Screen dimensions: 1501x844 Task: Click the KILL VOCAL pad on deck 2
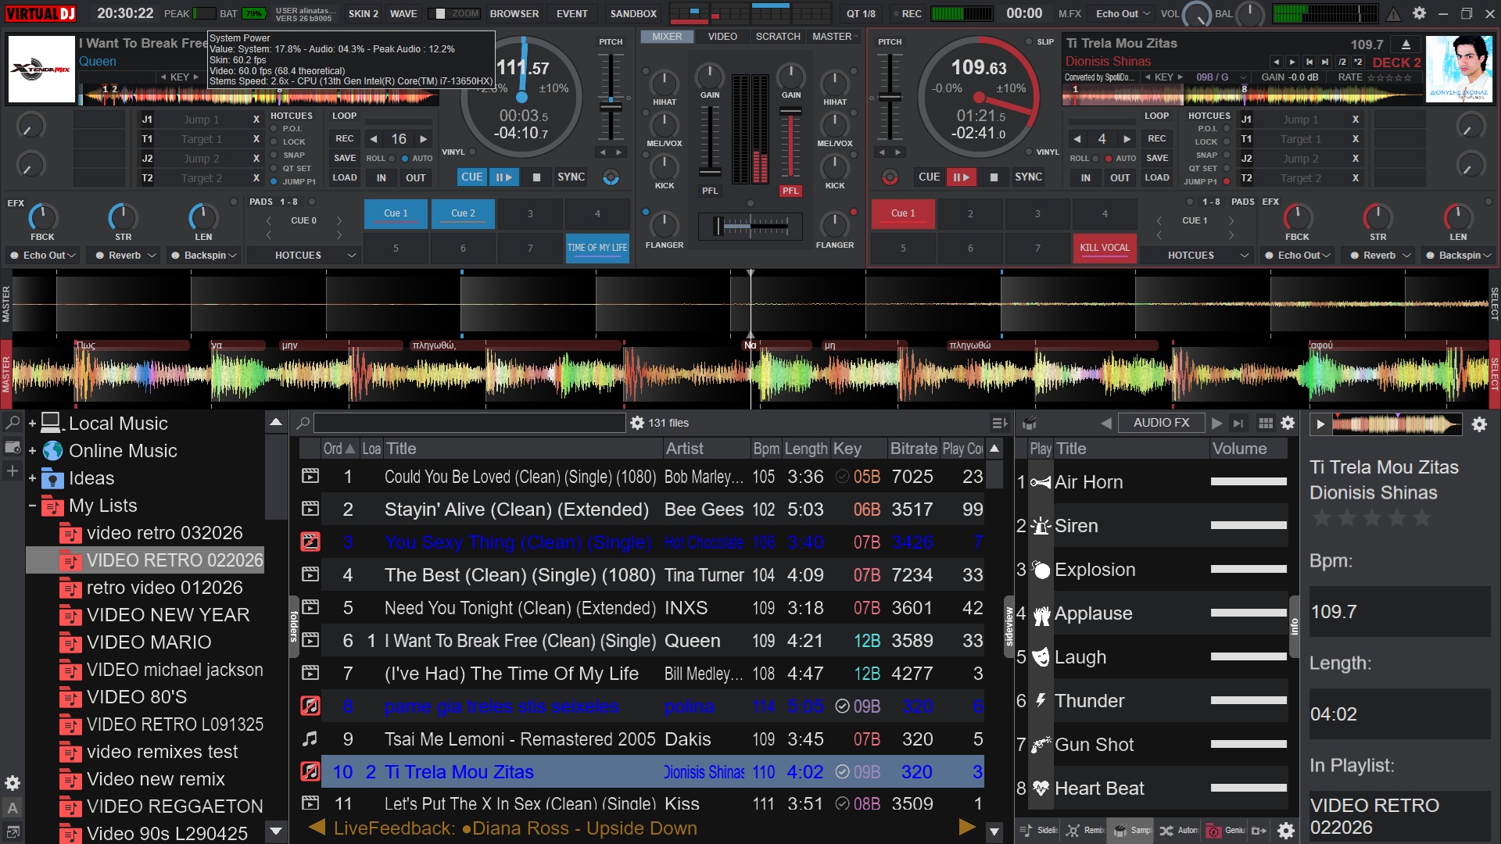tap(1104, 248)
